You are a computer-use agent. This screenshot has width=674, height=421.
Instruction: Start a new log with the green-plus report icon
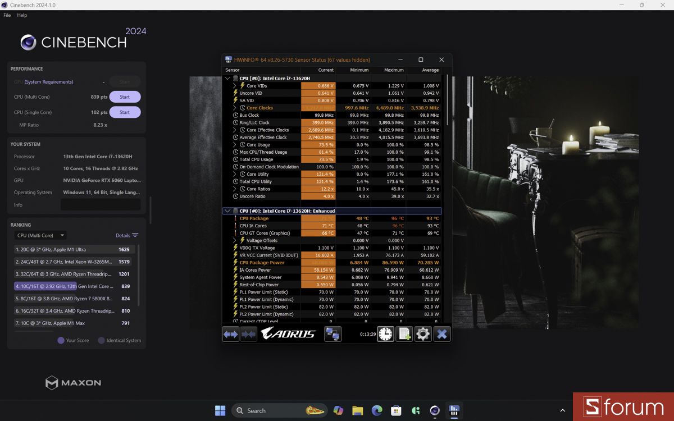pos(404,333)
